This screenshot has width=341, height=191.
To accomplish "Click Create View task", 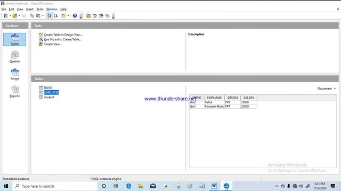I will (x=53, y=44).
